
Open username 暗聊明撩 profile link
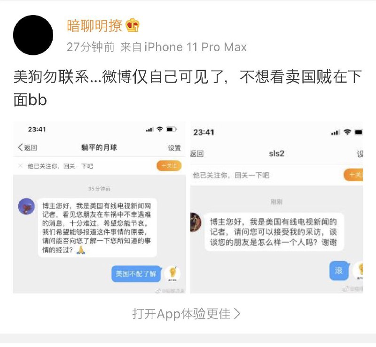(x=94, y=25)
